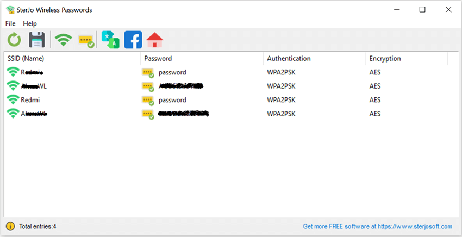Click the SterJo app icon in title bar
Viewport: 462px width, 237px height.
click(10, 10)
